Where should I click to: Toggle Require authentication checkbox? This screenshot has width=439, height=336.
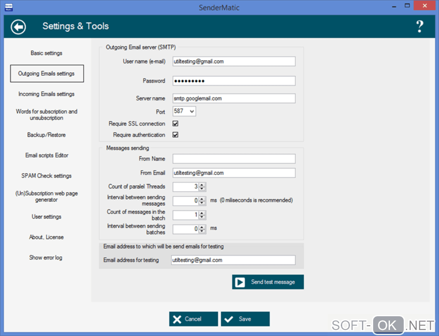[x=176, y=135]
